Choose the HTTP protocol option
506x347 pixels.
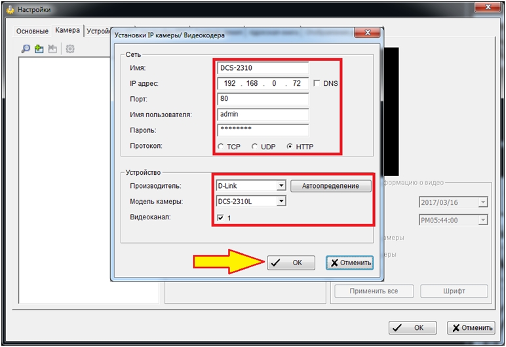tap(290, 147)
